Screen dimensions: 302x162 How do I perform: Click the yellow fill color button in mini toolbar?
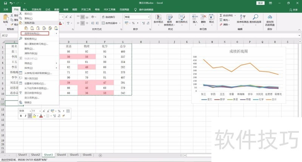pos(34,116)
